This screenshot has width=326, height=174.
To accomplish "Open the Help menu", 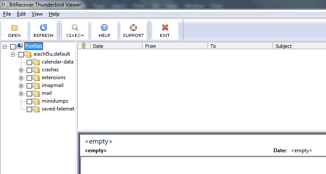I will (x=54, y=14).
